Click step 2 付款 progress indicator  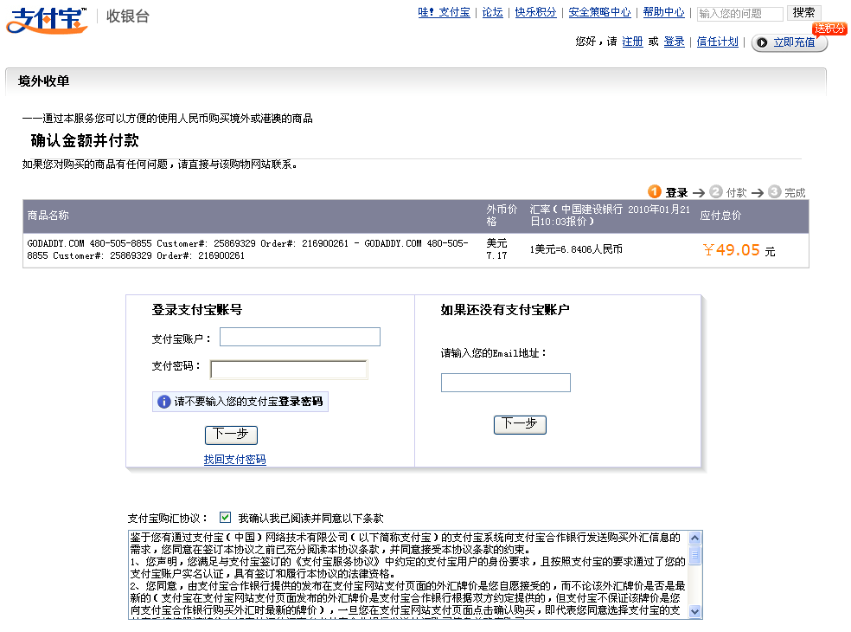(x=728, y=192)
